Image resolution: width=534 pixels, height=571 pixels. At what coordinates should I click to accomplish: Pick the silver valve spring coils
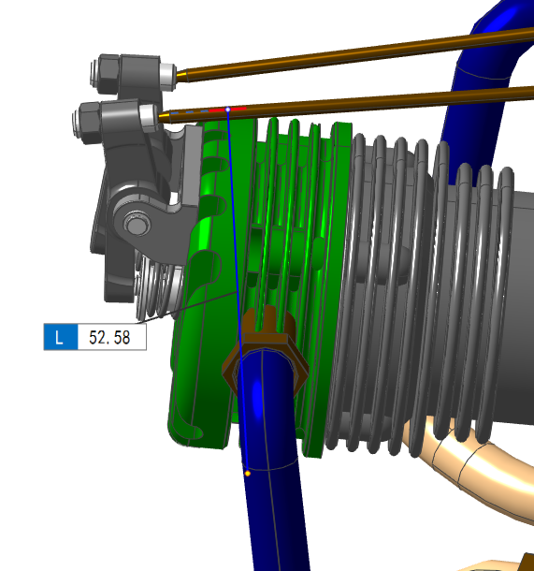click(x=158, y=287)
